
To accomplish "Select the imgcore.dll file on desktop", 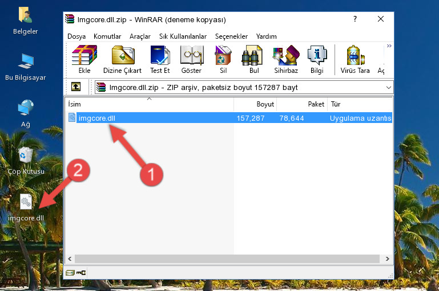I will click(x=26, y=207).
